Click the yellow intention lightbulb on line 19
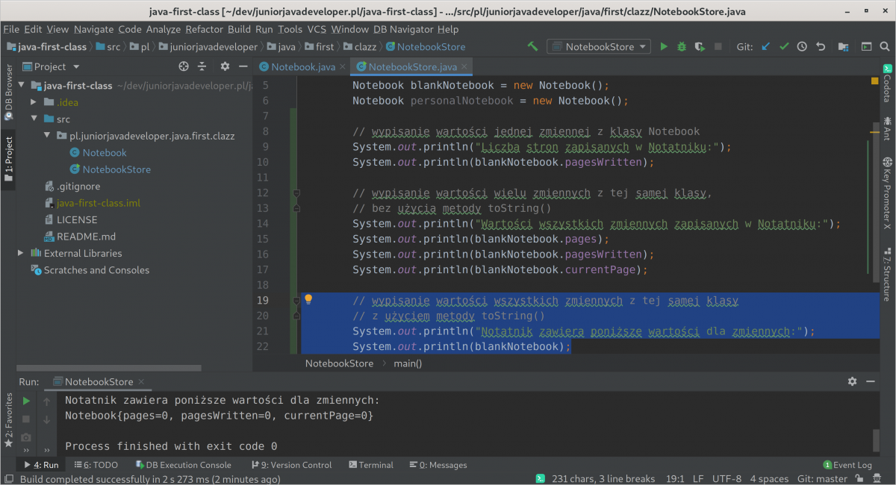Viewport: 896px width, 485px height. (x=308, y=300)
